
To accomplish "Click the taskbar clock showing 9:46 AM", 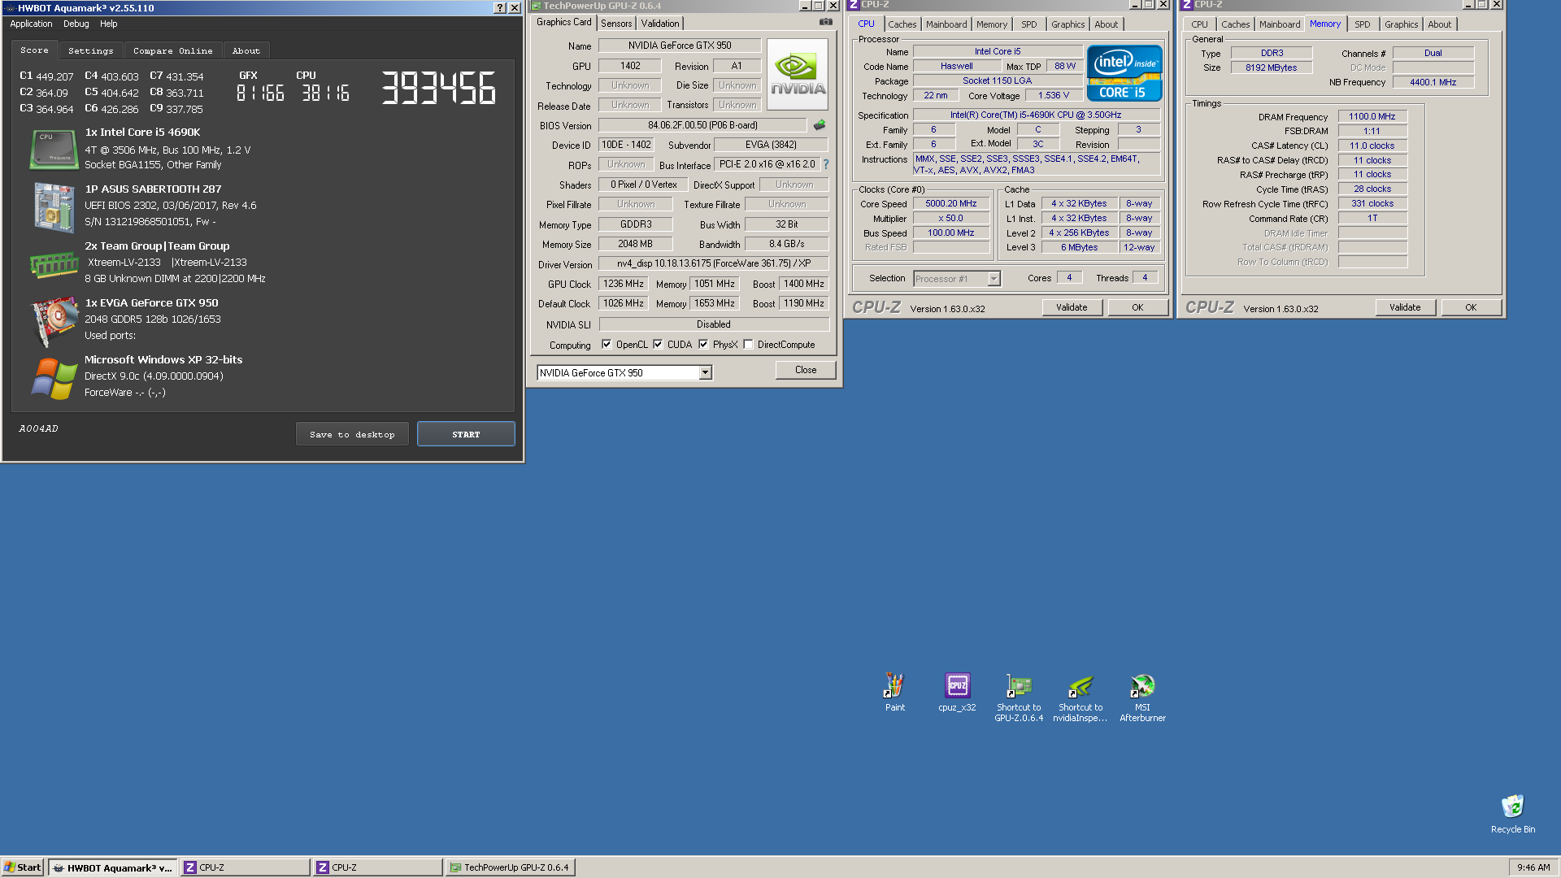I will [1533, 867].
